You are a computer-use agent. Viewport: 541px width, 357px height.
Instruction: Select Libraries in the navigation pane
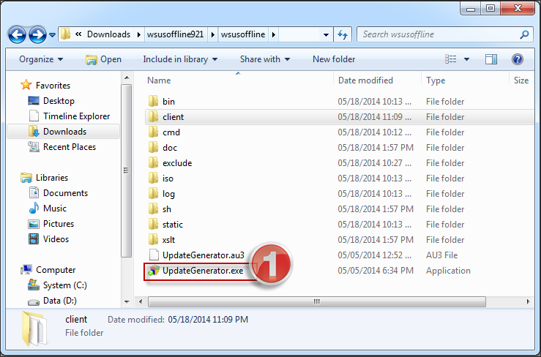pos(52,178)
